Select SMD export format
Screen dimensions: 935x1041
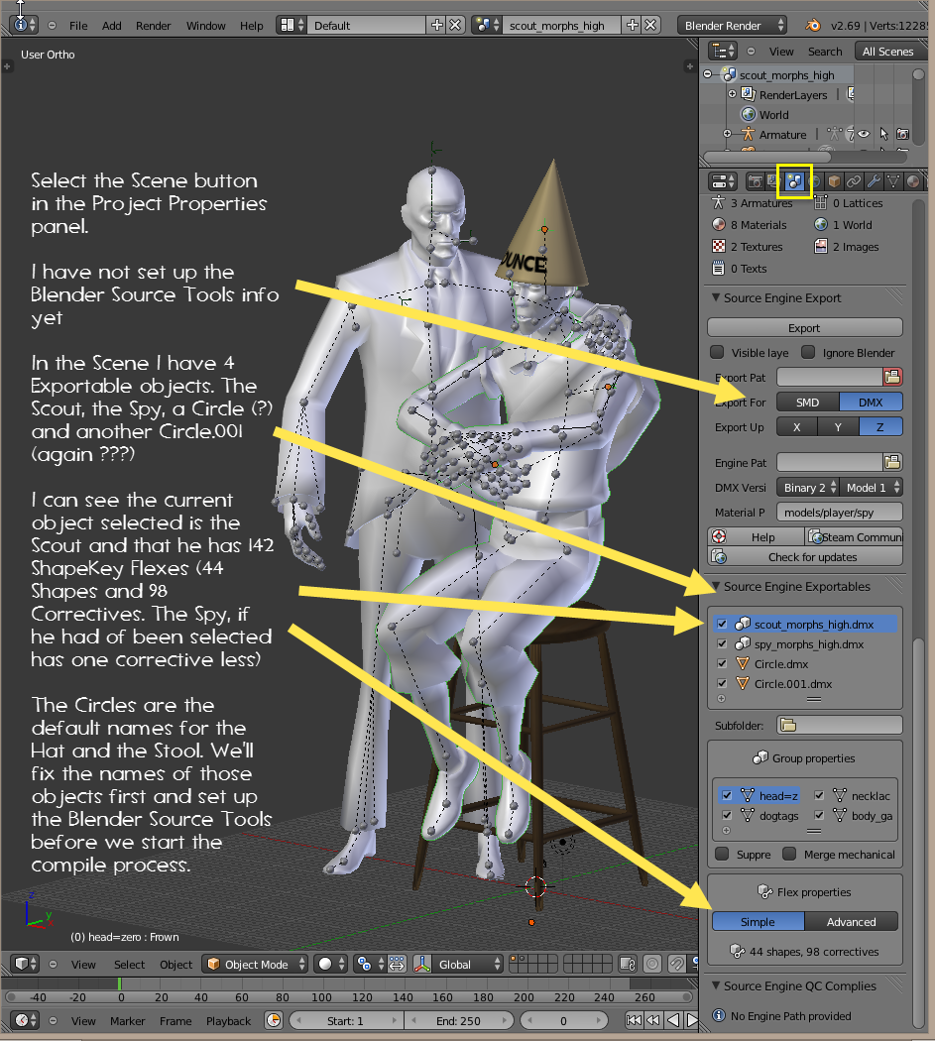pos(808,402)
